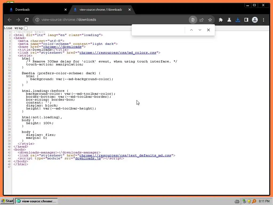Open Chrome three-dot menu
This screenshot has width=273, height=205.
pos(264,20)
